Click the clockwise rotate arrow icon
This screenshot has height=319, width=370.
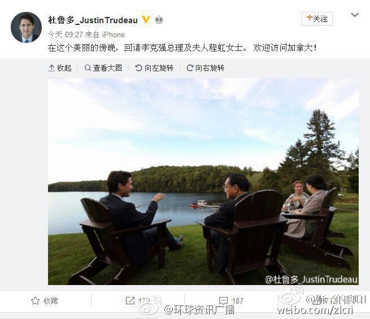pyautogui.click(x=190, y=68)
